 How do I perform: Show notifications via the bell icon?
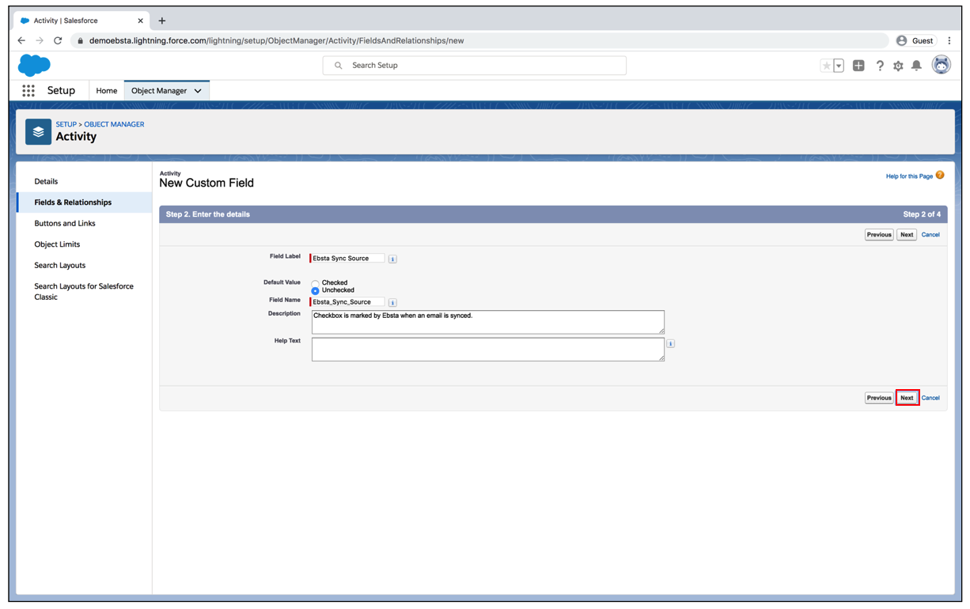[x=916, y=66]
